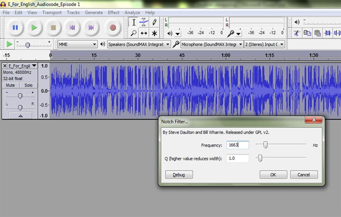Screen dimensions: 341x217
Task: Choose the Zoom magnifier tool
Action: pyautogui.click(x=133, y=33)
